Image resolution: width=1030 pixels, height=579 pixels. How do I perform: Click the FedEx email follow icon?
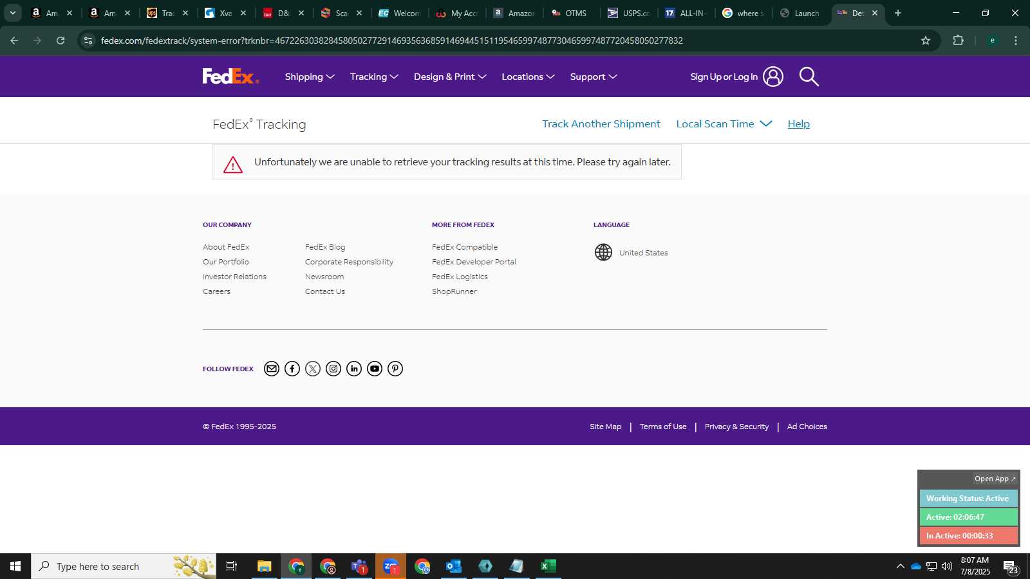[272, 369]
